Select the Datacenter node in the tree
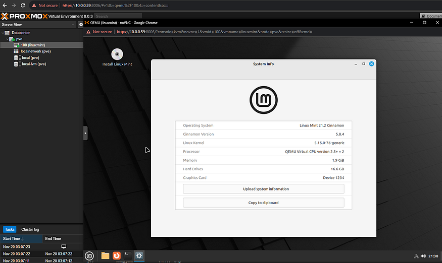Screen dimensions: 442x263 [21, 33]
